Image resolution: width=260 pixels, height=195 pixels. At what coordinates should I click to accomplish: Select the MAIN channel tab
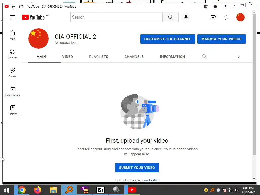pos(41,57)
